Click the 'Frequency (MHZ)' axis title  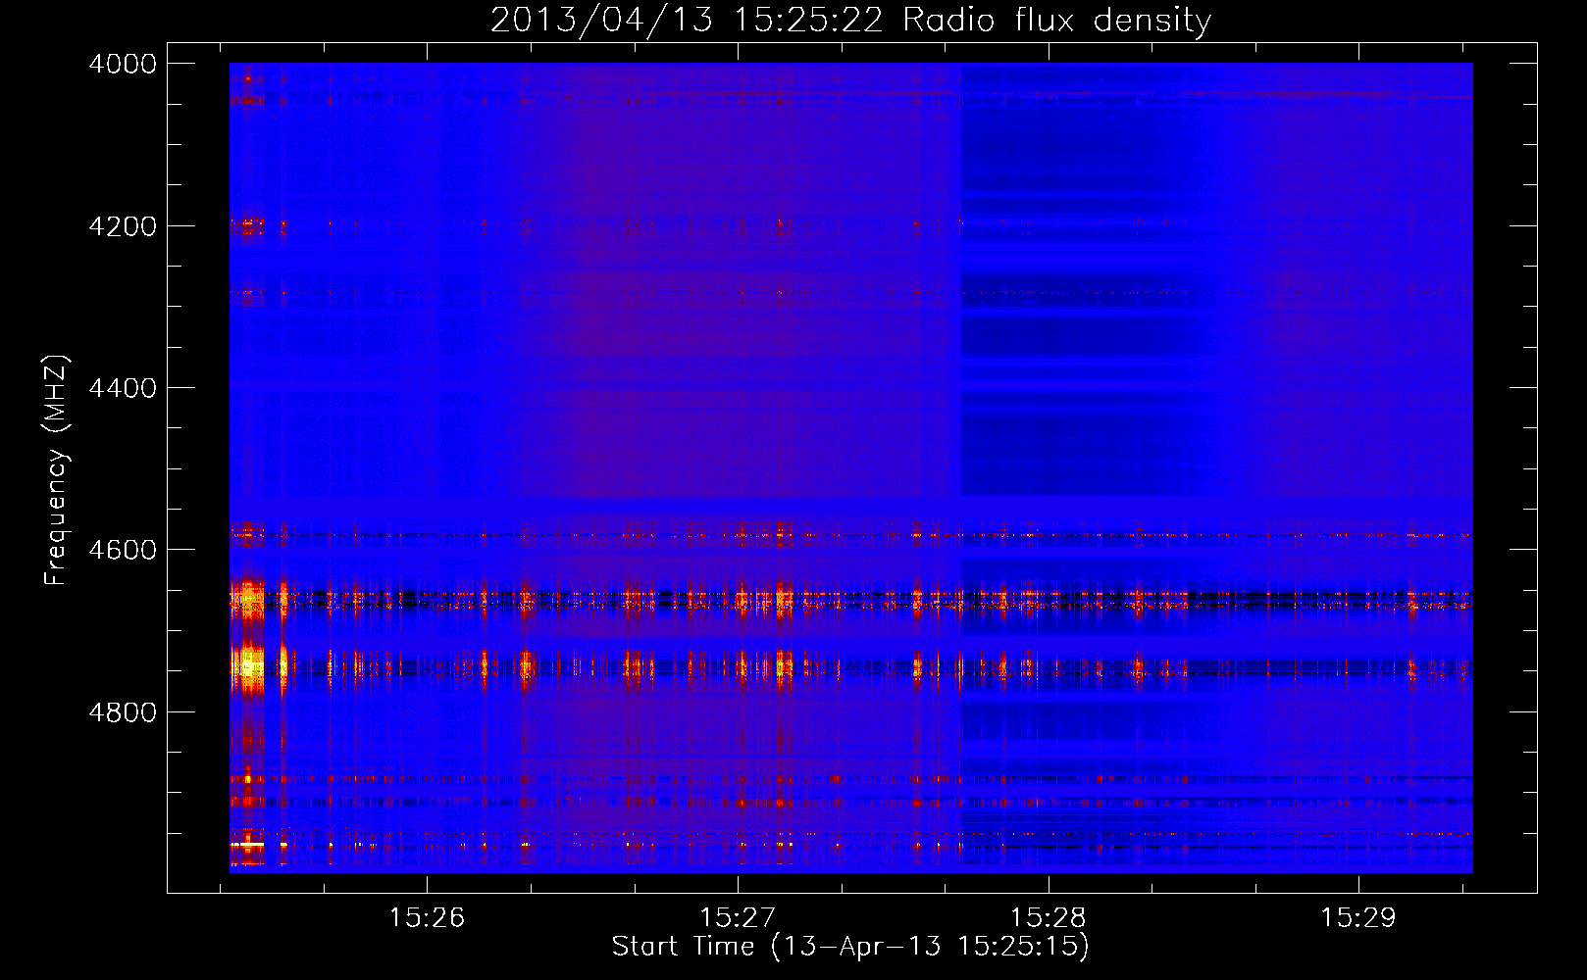click(x=57, y=469)
